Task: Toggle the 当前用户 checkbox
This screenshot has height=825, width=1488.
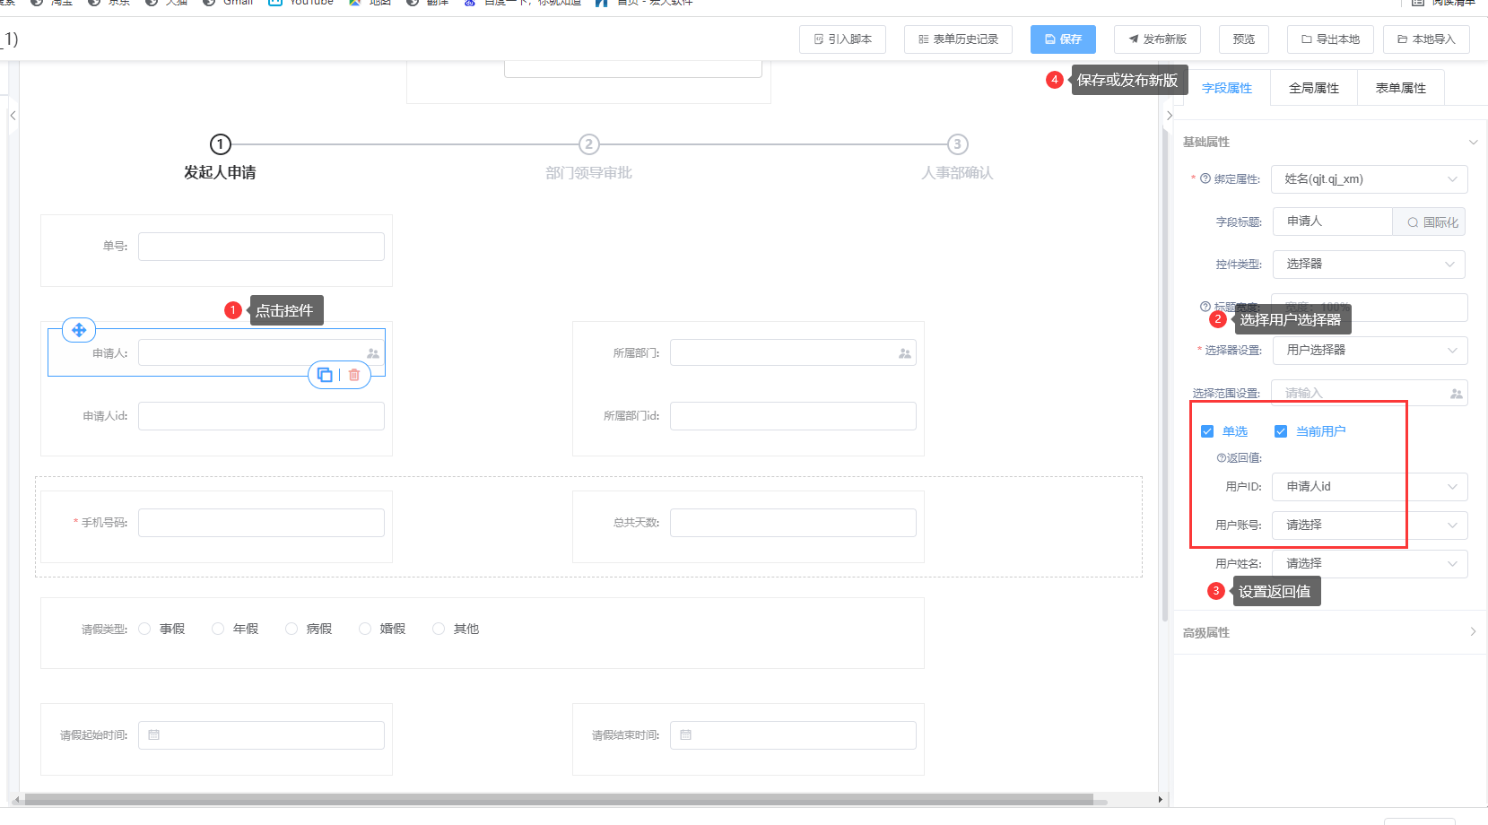Action: pyautogui.click(x=1281, y=431)
